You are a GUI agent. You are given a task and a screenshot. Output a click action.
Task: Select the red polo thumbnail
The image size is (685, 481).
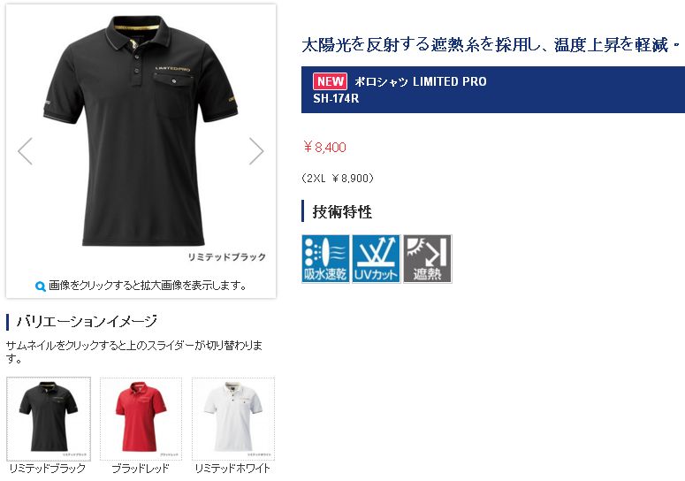click(141, 418)
